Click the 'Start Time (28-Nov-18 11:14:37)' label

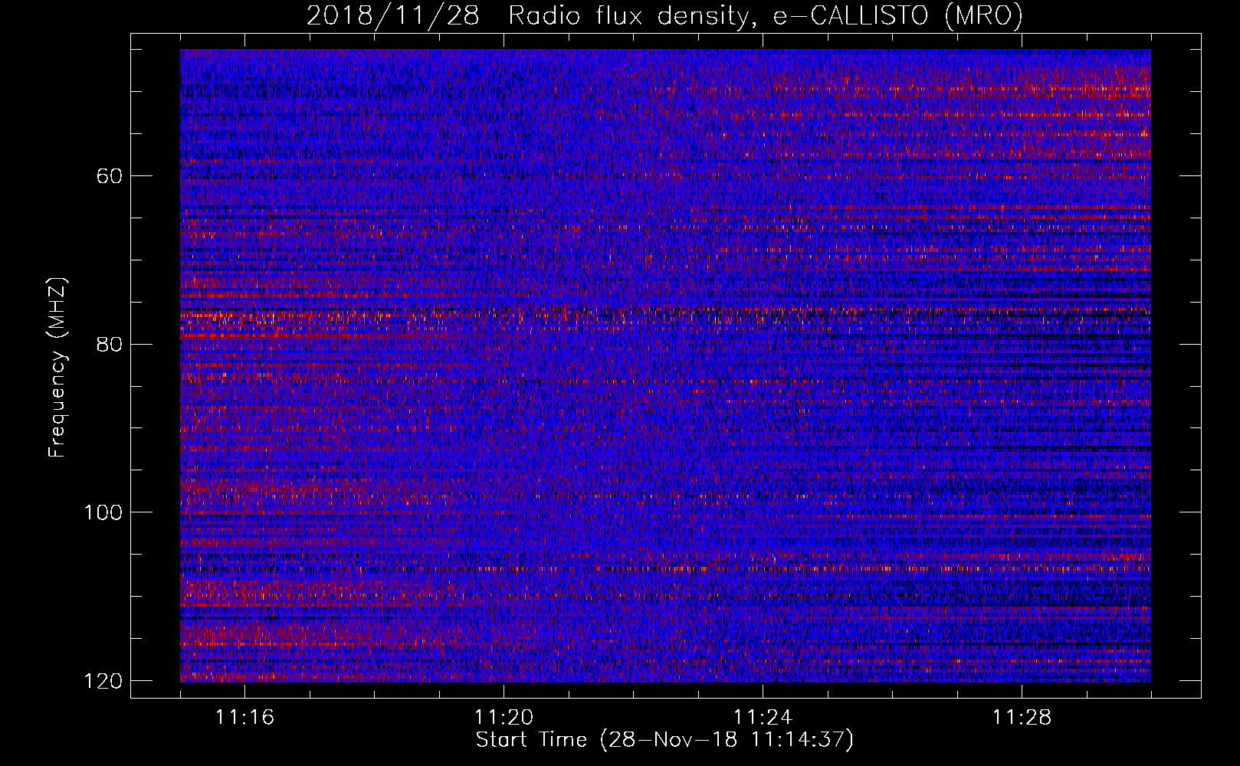pyautogui.click(x=664, y=740)
